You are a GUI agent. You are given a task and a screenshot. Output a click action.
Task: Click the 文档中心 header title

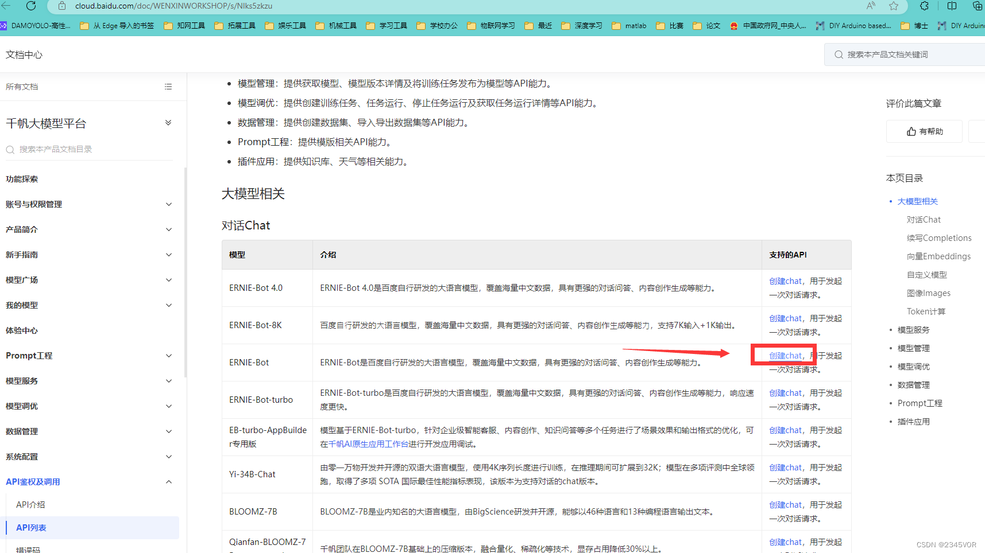24,54
